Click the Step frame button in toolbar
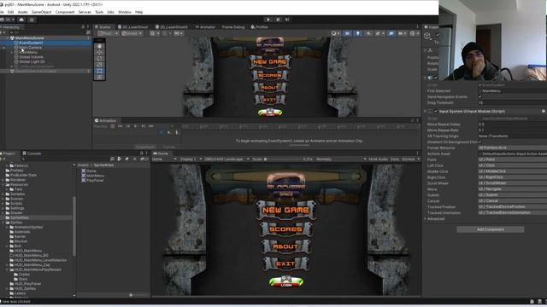 click(x=287, y=20)
